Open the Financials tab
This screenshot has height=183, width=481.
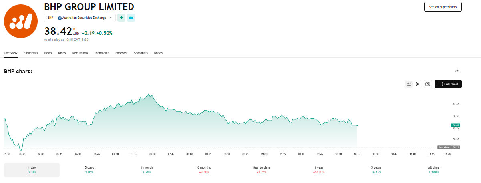pos(31,53)
